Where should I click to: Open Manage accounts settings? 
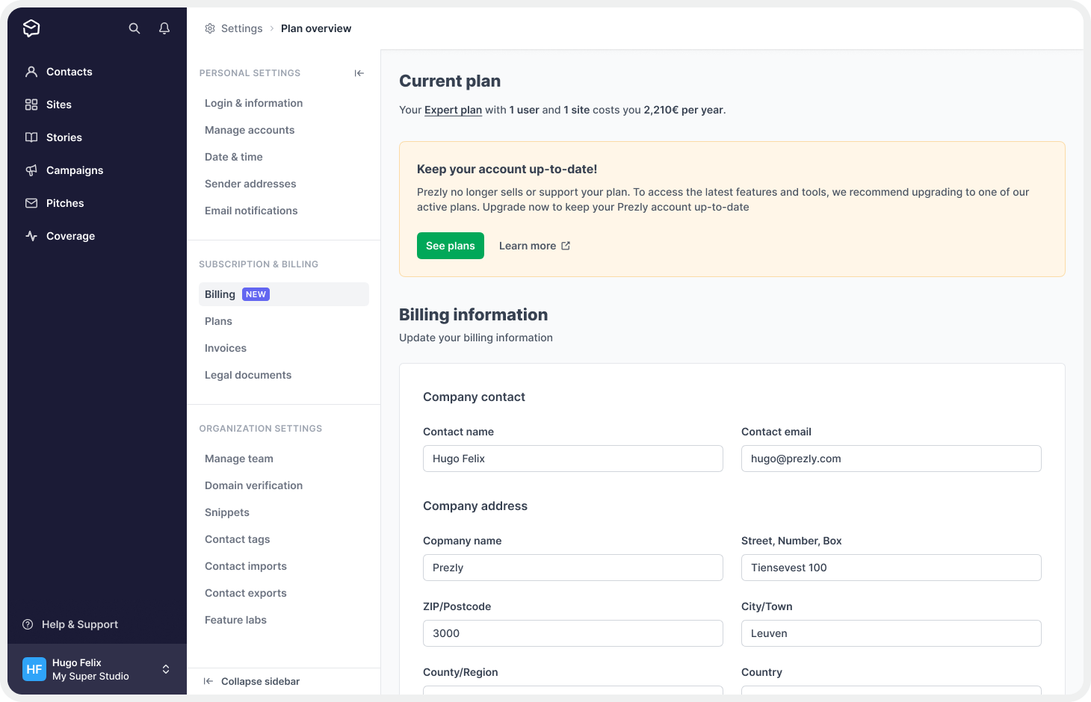click(250, 130)
